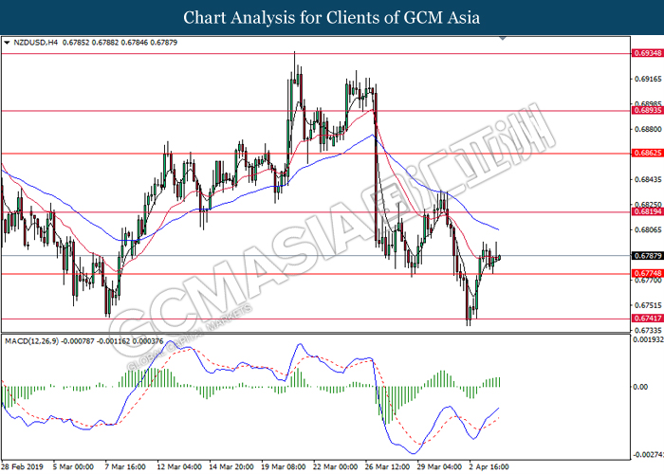The width and height of the screenshot is (664, 474).
Task: Open the chart dropdown arrow beside NZDUSD,H4
Action: [7, 43]
